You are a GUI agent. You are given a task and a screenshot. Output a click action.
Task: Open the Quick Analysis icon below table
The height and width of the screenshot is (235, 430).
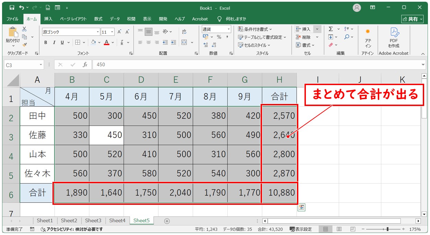(x=301, y=207)
